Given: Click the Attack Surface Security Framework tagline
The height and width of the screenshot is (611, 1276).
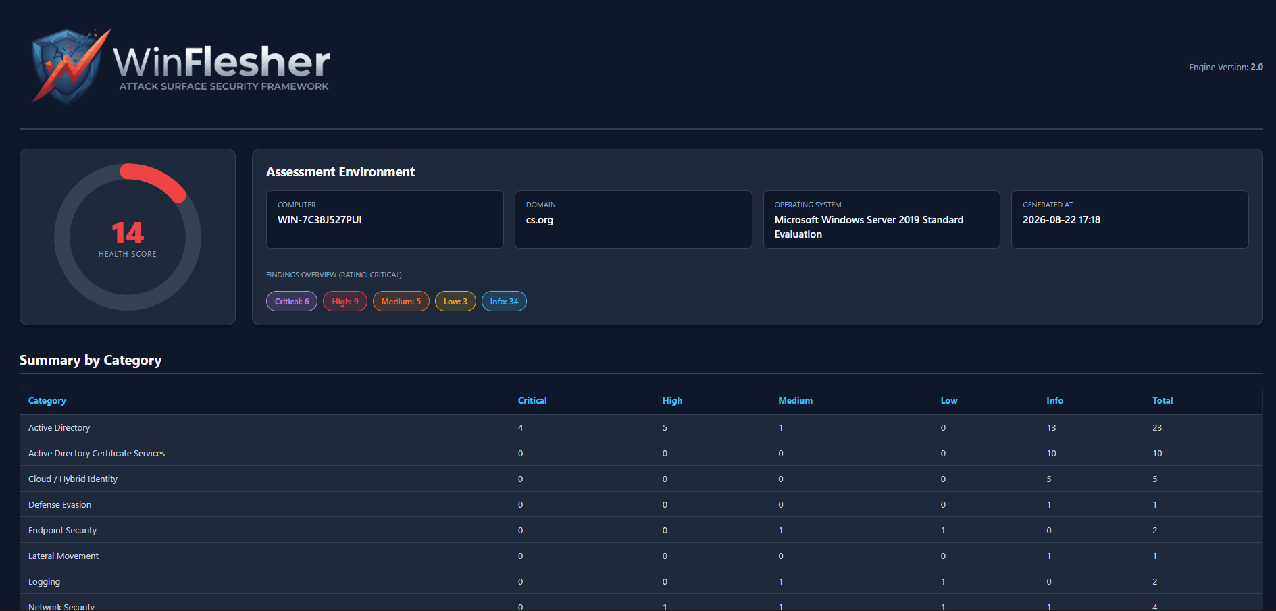Looking at the screenshot, I should point(224,86).
